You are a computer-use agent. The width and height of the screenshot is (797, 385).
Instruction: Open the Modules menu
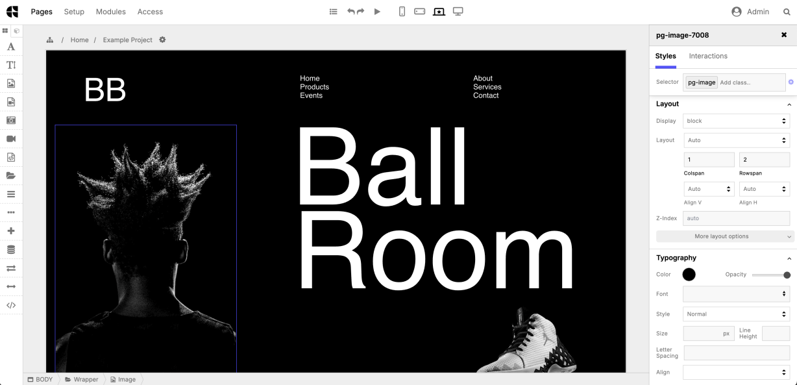pos(110,11)
